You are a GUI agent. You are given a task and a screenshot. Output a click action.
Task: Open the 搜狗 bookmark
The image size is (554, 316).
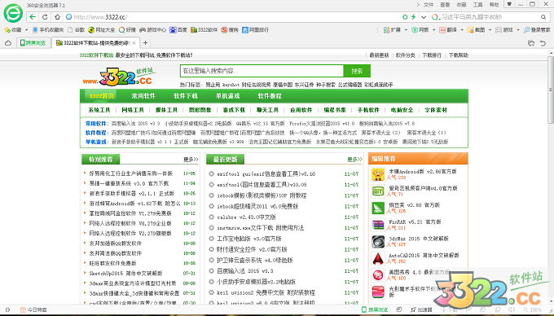[230, 30]
